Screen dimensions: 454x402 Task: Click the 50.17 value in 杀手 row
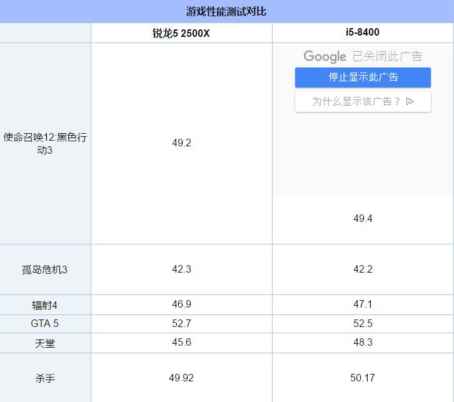click(x=363, y=378)
